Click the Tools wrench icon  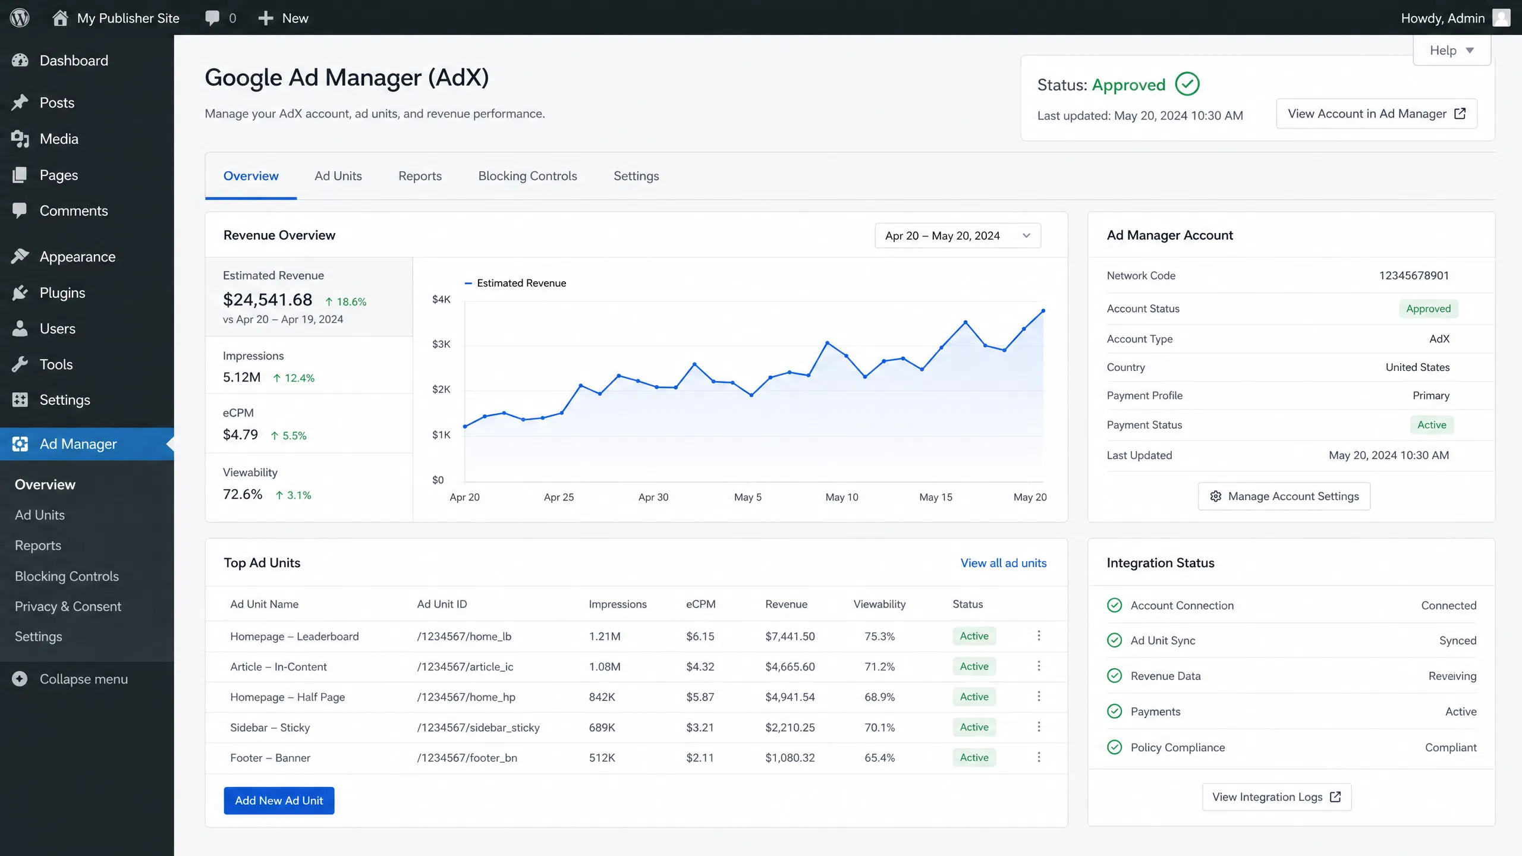(20, 364)
